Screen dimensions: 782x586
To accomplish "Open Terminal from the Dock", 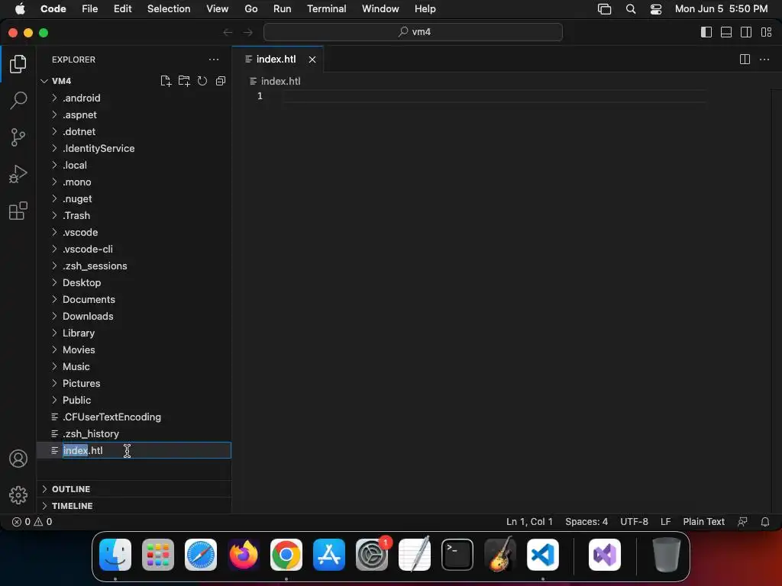I will [x=457, y=555].
